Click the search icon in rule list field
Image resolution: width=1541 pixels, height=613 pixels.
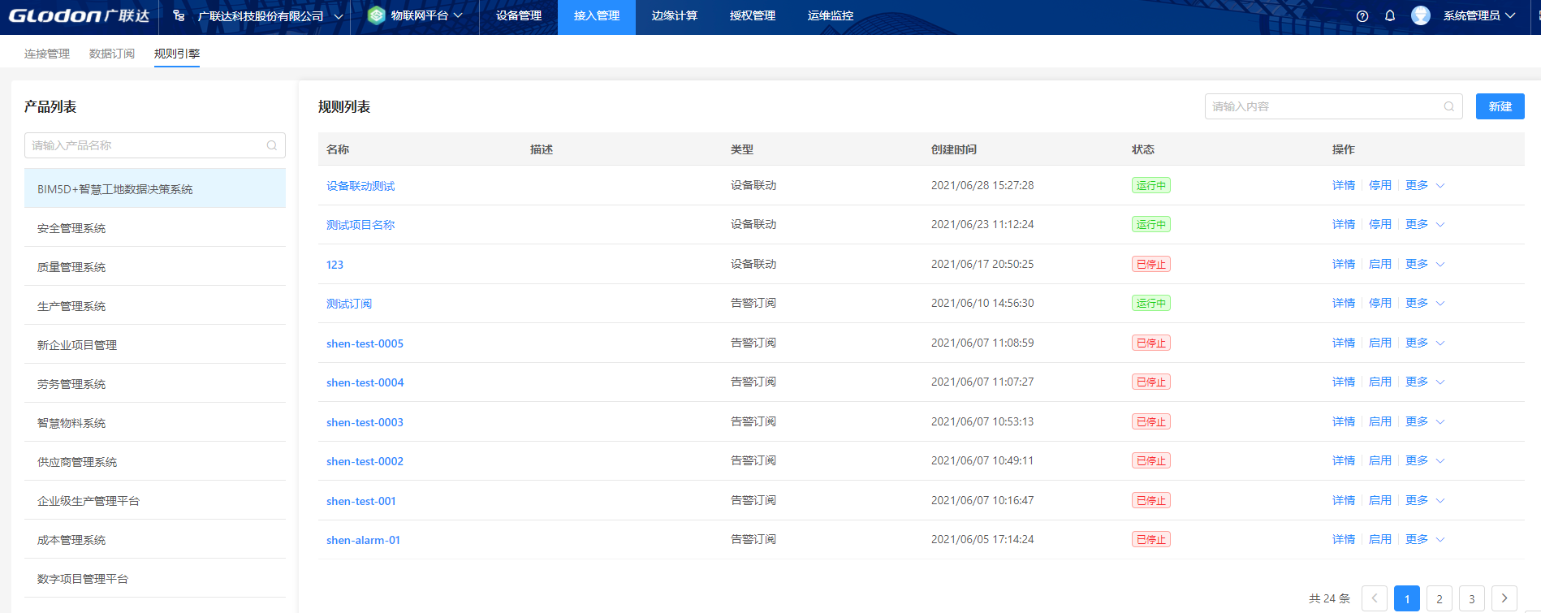click(x=1449, y=106)
